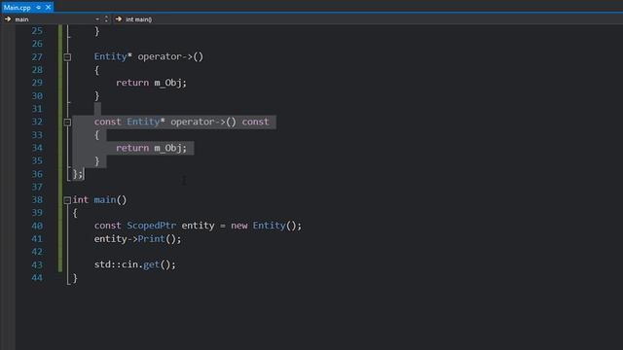Viewport: 623px width, 350px height.
Task: Click 'Entity*' on line 27
Action: point(113,56)
